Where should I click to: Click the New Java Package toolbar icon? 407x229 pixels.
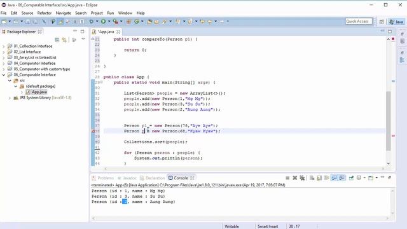[x=128, y=22]
